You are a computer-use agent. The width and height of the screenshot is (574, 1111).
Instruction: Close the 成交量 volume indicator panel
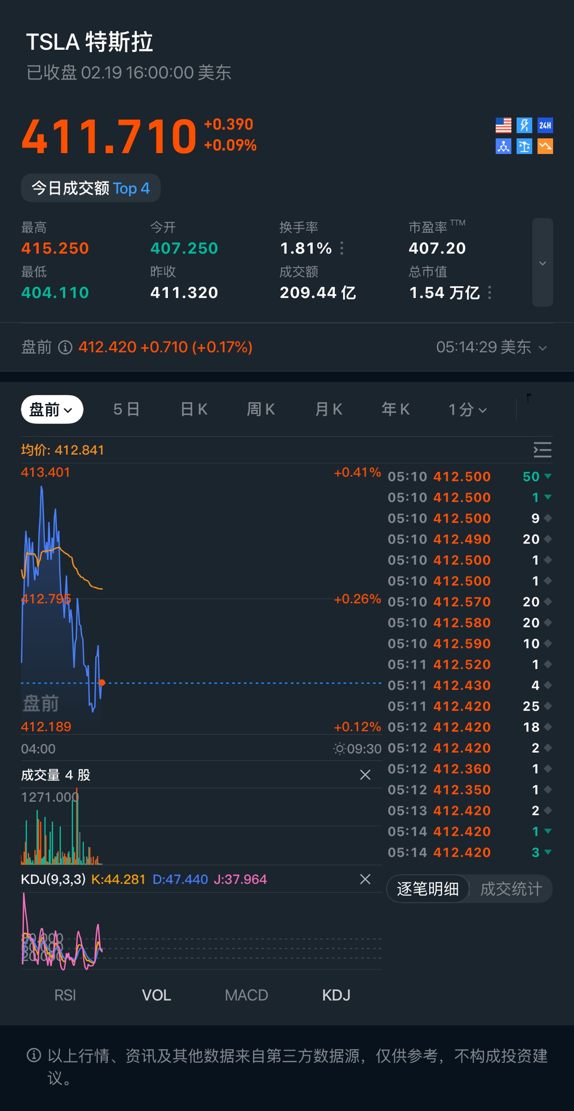tap(365, 775)
